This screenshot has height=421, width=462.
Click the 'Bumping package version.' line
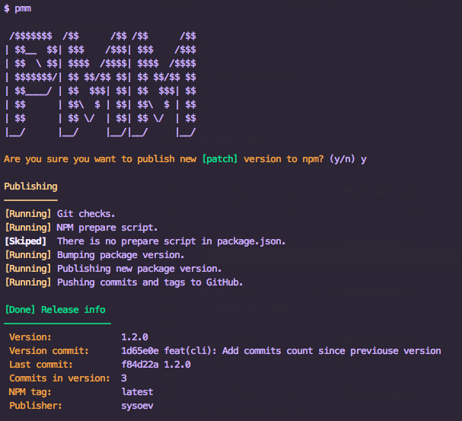coord(121,255)
